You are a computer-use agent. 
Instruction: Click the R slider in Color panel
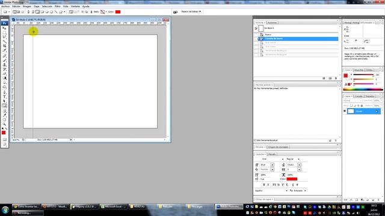tap(363, 74)
